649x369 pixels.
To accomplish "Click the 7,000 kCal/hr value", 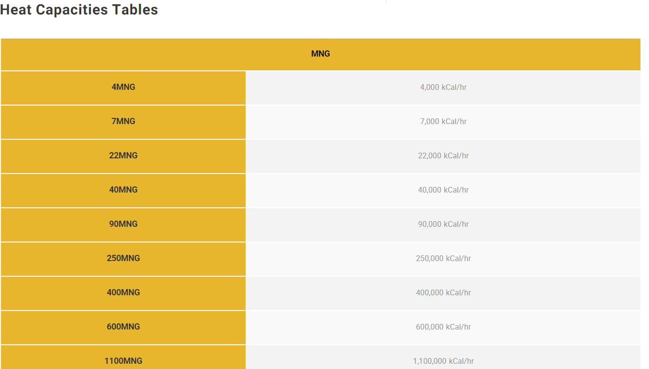I will pyautogui.click(x=443, y=122).
